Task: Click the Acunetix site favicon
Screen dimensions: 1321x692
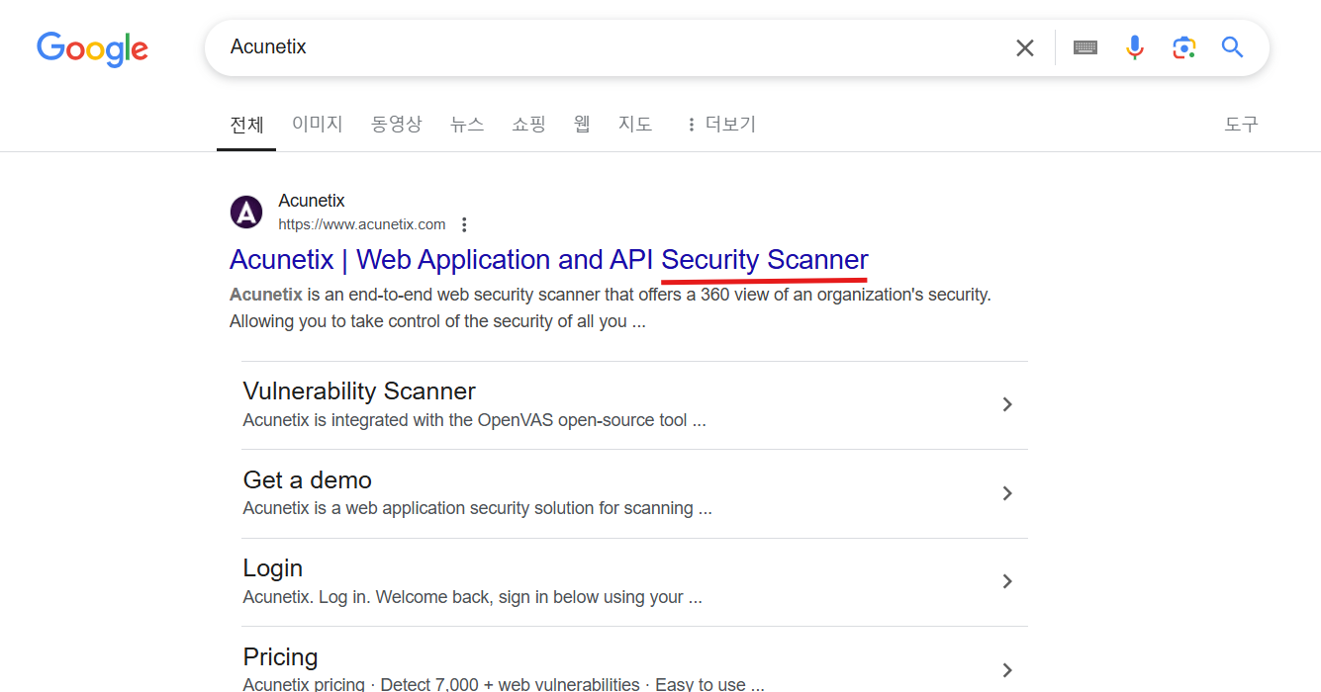Action: tap(246, 212)
